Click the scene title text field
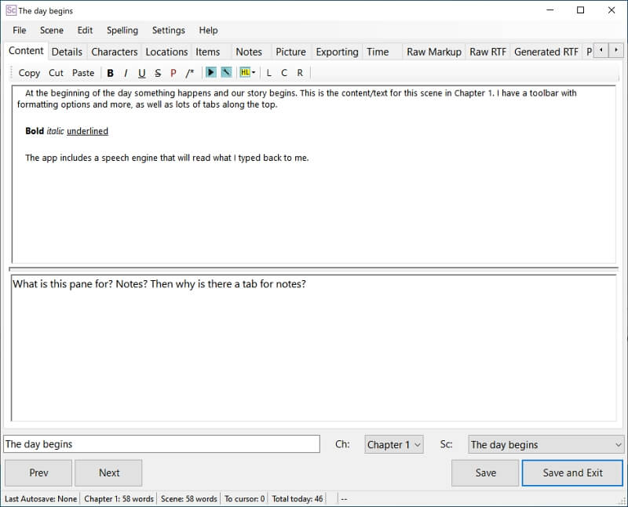This screenshot has width=628, height=507. coord(162,444)
